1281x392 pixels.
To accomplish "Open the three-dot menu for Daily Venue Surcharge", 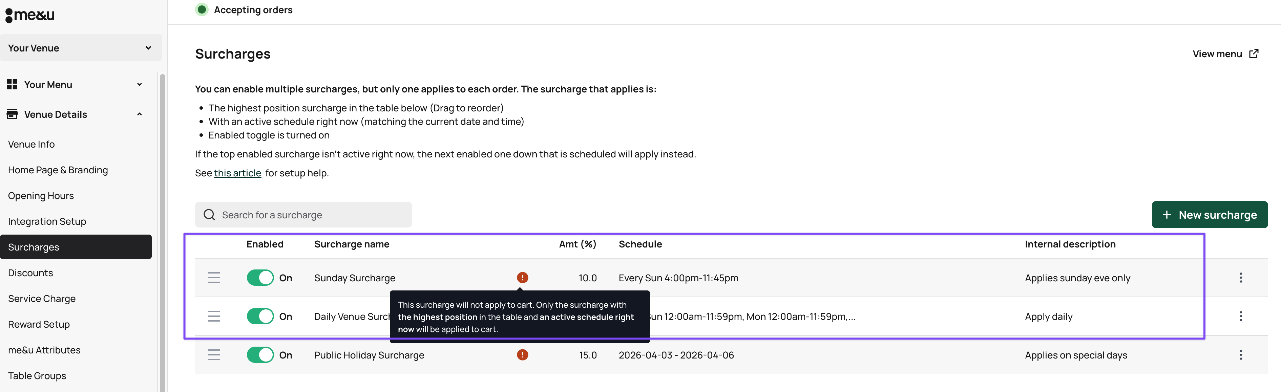I will 1240,317.
